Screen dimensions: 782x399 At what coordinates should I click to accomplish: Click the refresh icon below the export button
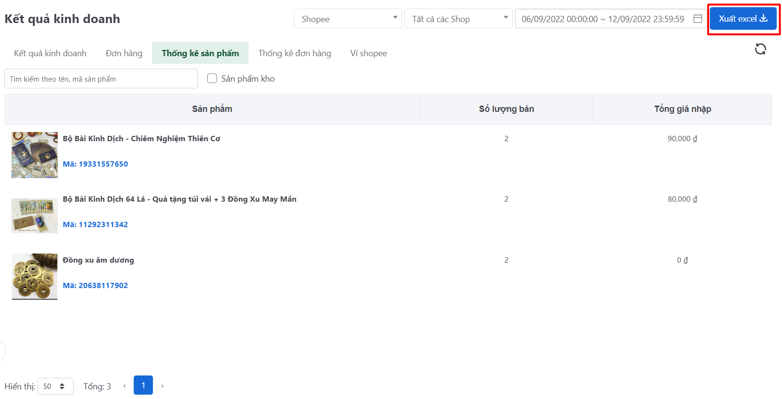pyautogui.click(x=760, y=49)
